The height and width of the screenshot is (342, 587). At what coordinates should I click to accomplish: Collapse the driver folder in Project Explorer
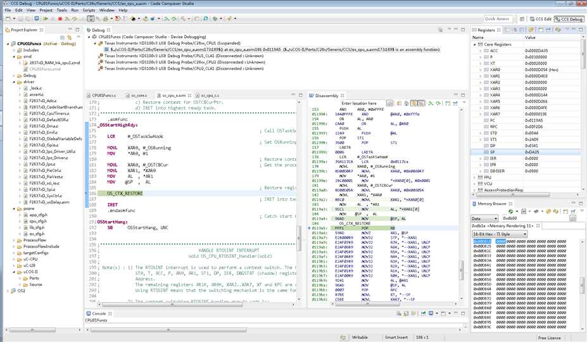tap(15, 82)
